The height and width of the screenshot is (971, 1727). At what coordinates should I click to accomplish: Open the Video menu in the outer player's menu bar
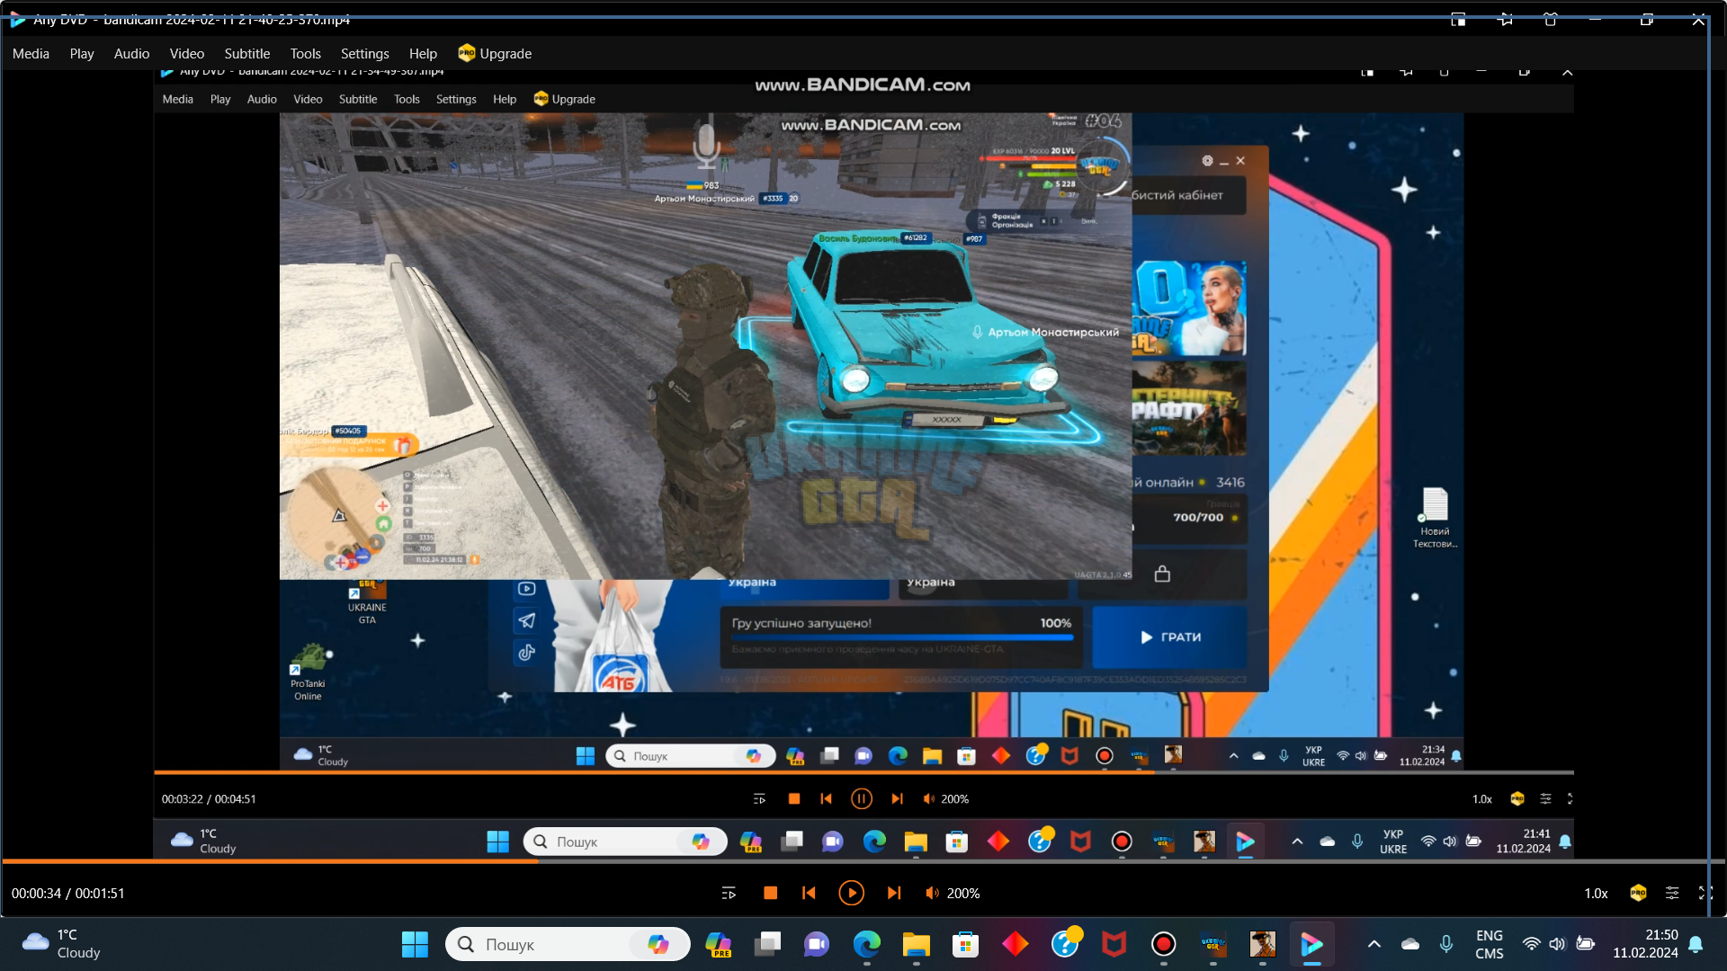point(187,54)
